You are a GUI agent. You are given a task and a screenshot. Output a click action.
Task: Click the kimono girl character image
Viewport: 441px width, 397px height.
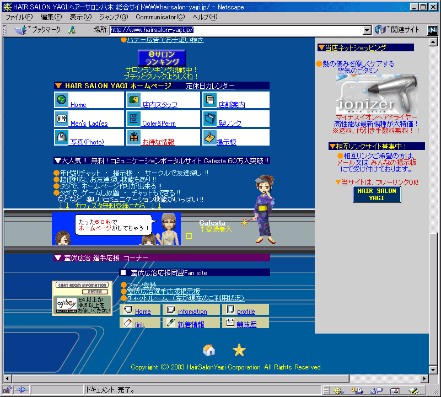click(265, 210)
